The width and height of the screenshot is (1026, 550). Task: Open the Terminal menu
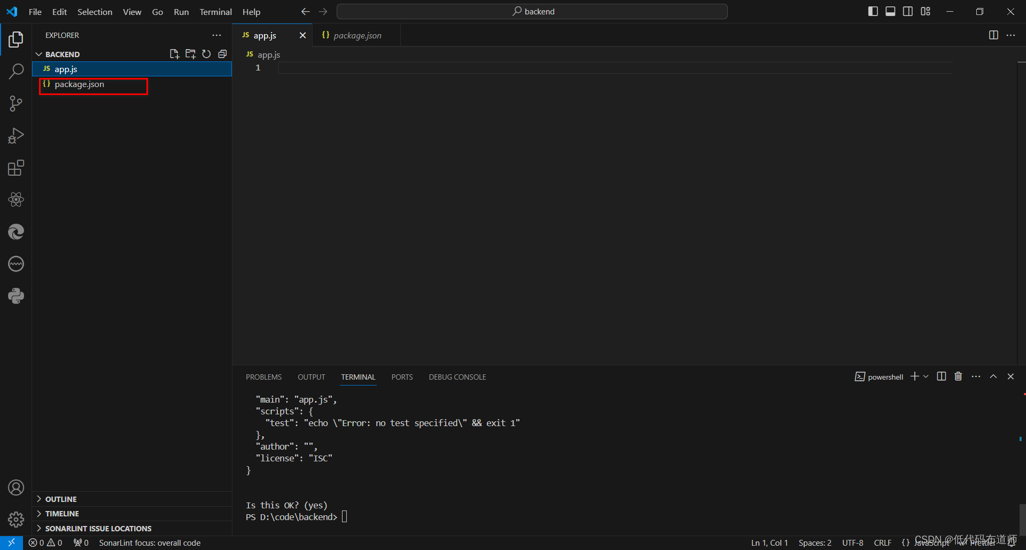pyautogui.click(x=215, y=12)
